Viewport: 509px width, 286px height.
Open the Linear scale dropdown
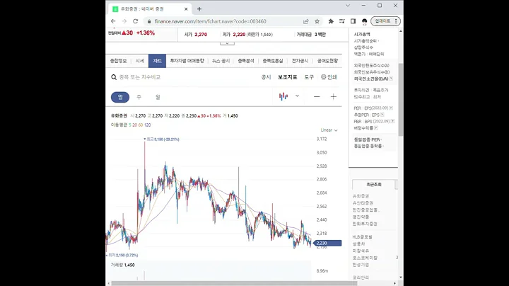[329, 130]
